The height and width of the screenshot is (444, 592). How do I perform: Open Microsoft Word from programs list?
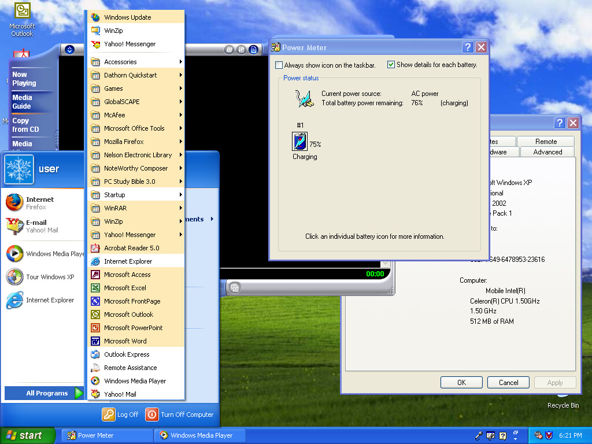[136, 341]
